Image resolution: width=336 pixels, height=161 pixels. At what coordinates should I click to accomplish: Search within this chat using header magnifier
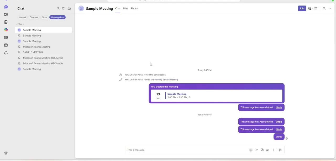324,8
